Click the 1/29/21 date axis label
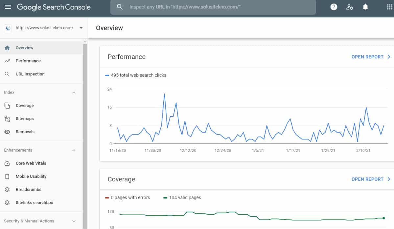This screenshot has height=229, width=394. point(328,151)
